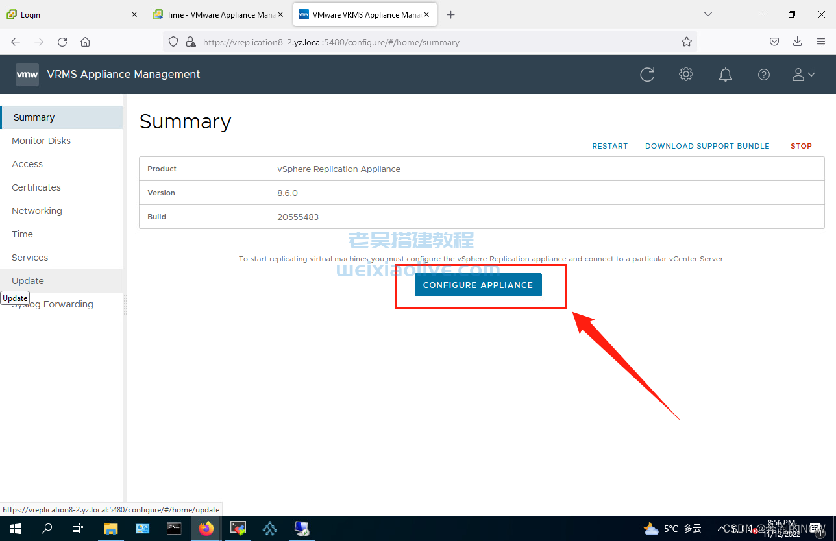Click the shield tracking protection icon
The height and width of the screenshot is (541, 836).
pyautogui.click(x=173, y=42)
